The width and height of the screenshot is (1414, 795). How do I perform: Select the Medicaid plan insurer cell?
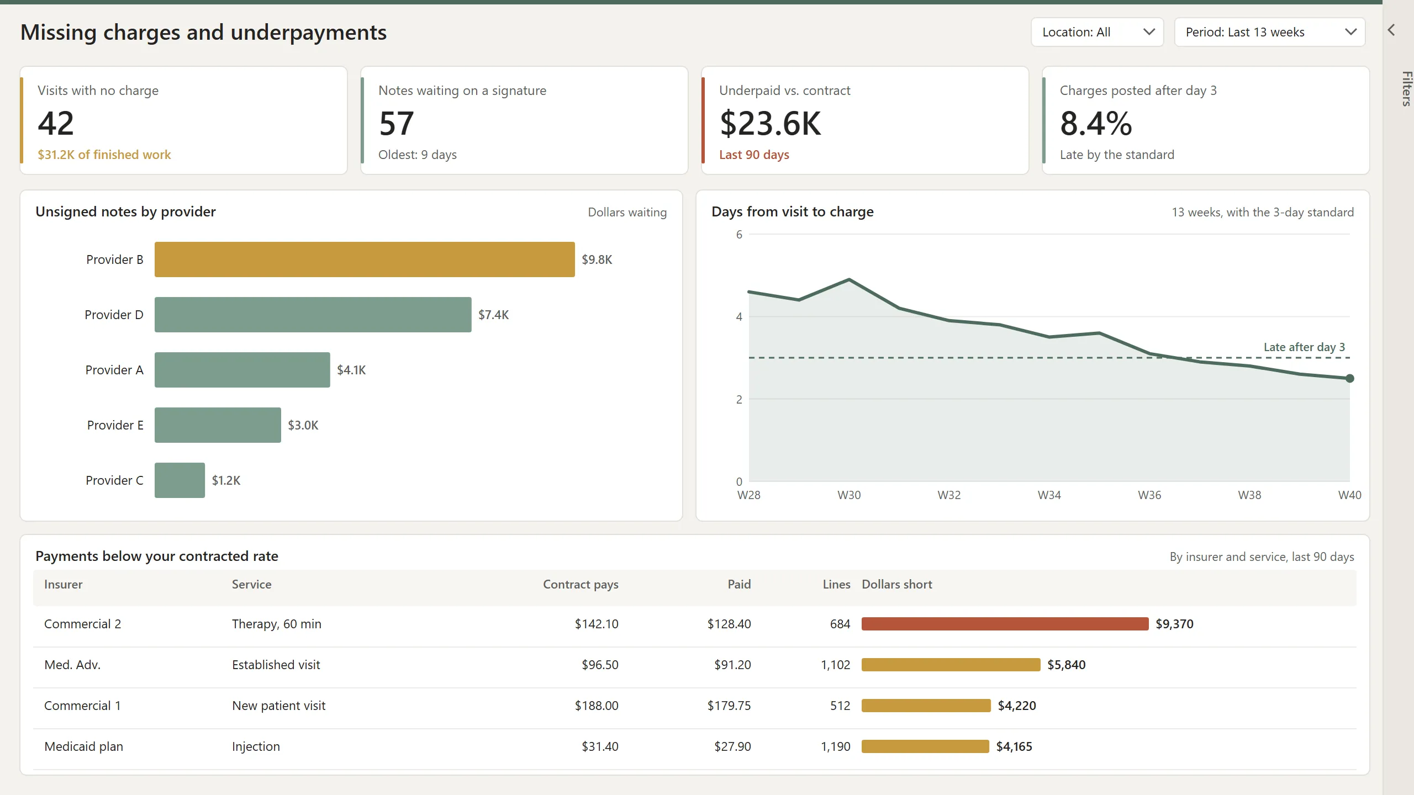[x=84, y=746]
